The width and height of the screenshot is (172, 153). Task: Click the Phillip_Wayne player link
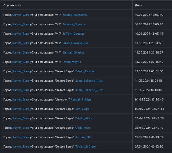coord(72,62)
